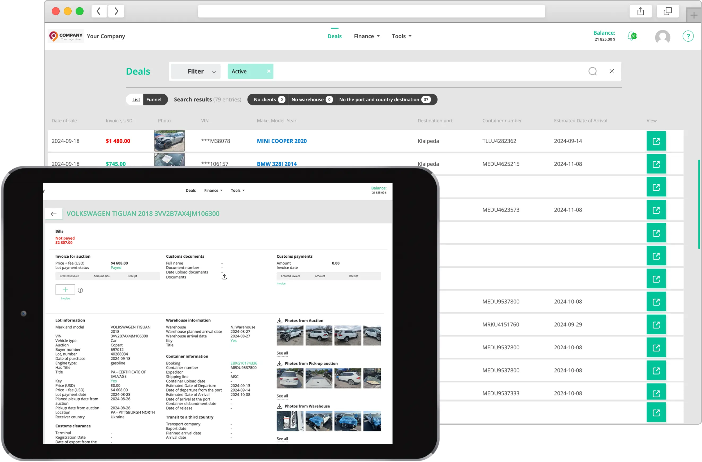
Task: Open notifications bell with 281 badge
Action: click(x=632, y=36)
